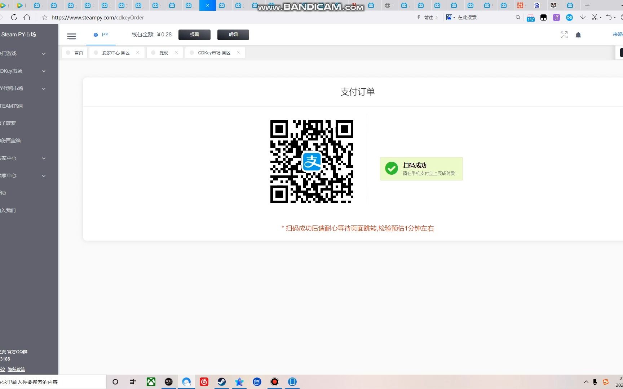Click the 提现 withdraw button
The image size is (623, 389).
[x=195, y=35]
